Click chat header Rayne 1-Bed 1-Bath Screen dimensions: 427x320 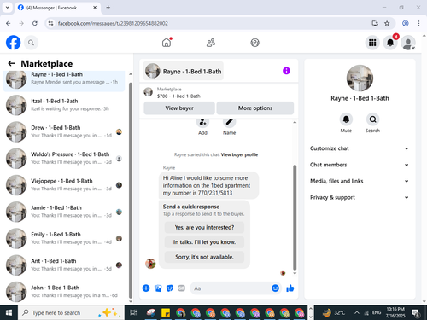184,71
